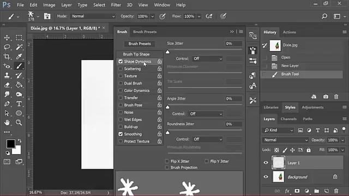Switch to the Channels tab
Image resolution: width=349 pixels, height=196 pixels.
pos(288,119)
